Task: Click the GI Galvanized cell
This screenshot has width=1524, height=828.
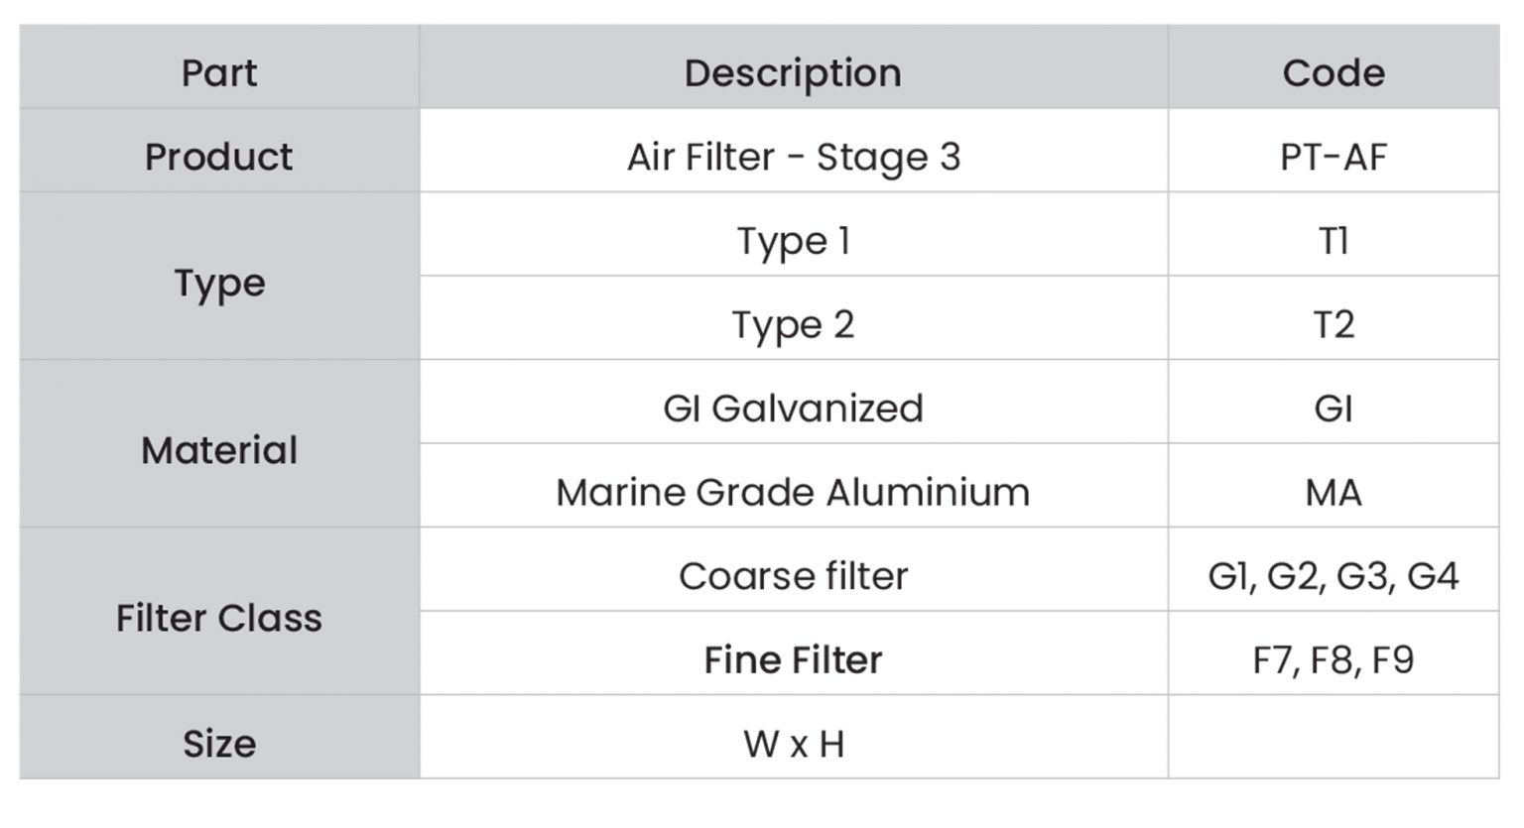Action: pos(794,403)
